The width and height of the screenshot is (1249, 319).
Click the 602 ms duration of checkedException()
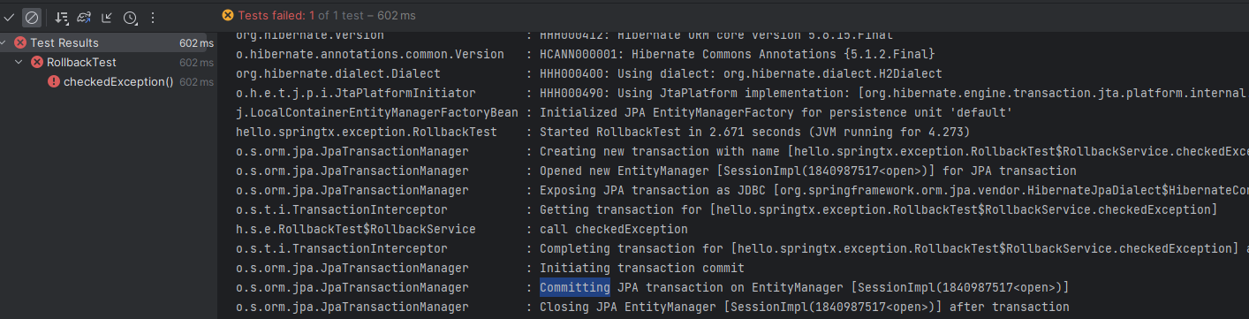pyautogui.click(x=196, y=82)
